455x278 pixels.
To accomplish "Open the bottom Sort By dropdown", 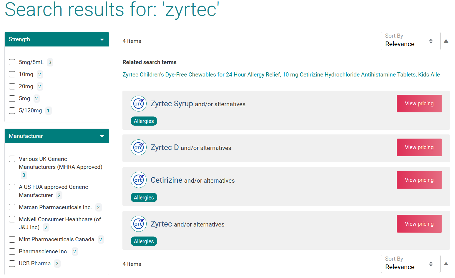I will 411,264.
